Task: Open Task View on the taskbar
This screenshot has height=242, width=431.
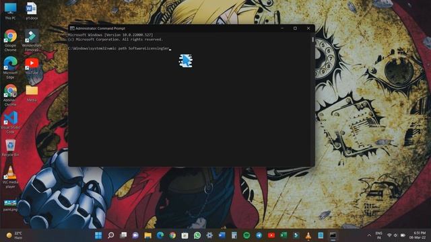Action: pyautogui.click(x=123, y=235)
